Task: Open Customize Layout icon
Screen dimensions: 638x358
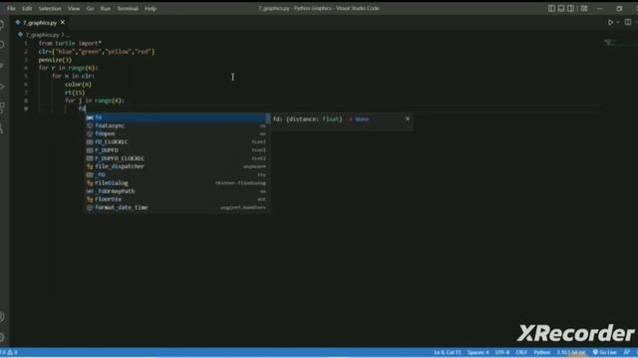Action: pos(584,8)
